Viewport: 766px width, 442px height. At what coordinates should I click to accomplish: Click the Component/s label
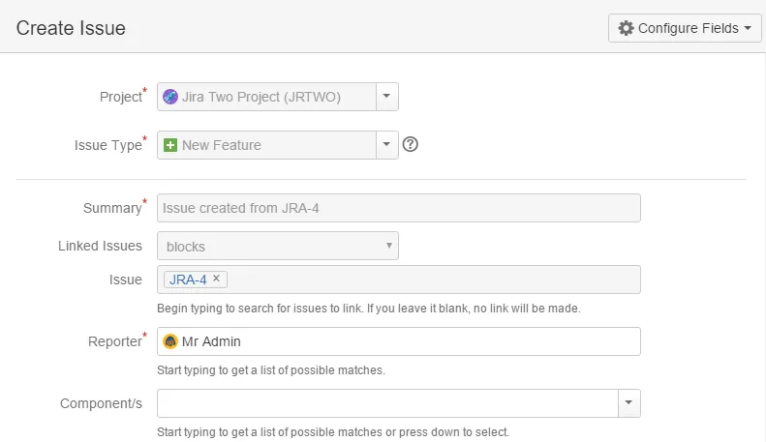101,403
